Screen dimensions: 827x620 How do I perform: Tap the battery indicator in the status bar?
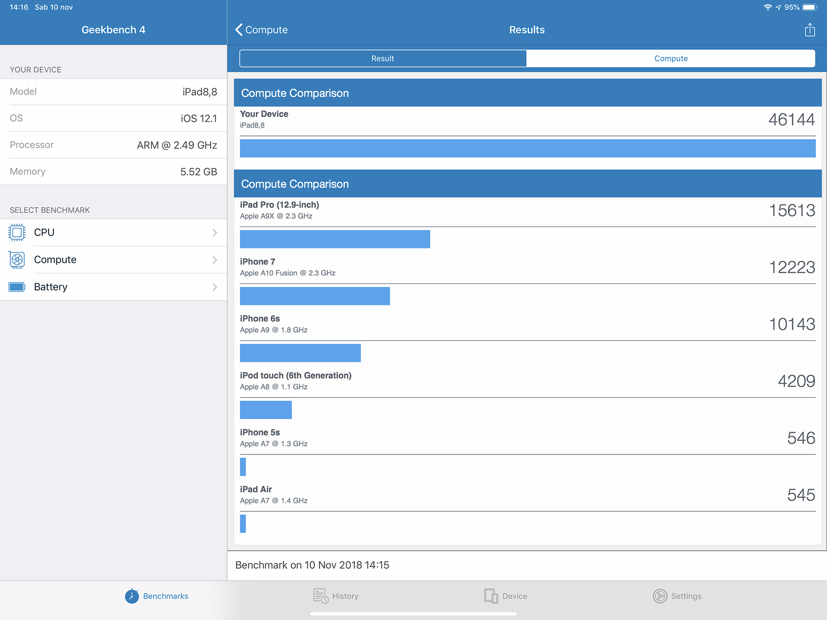pyautogui.click(x=810, y=7)
